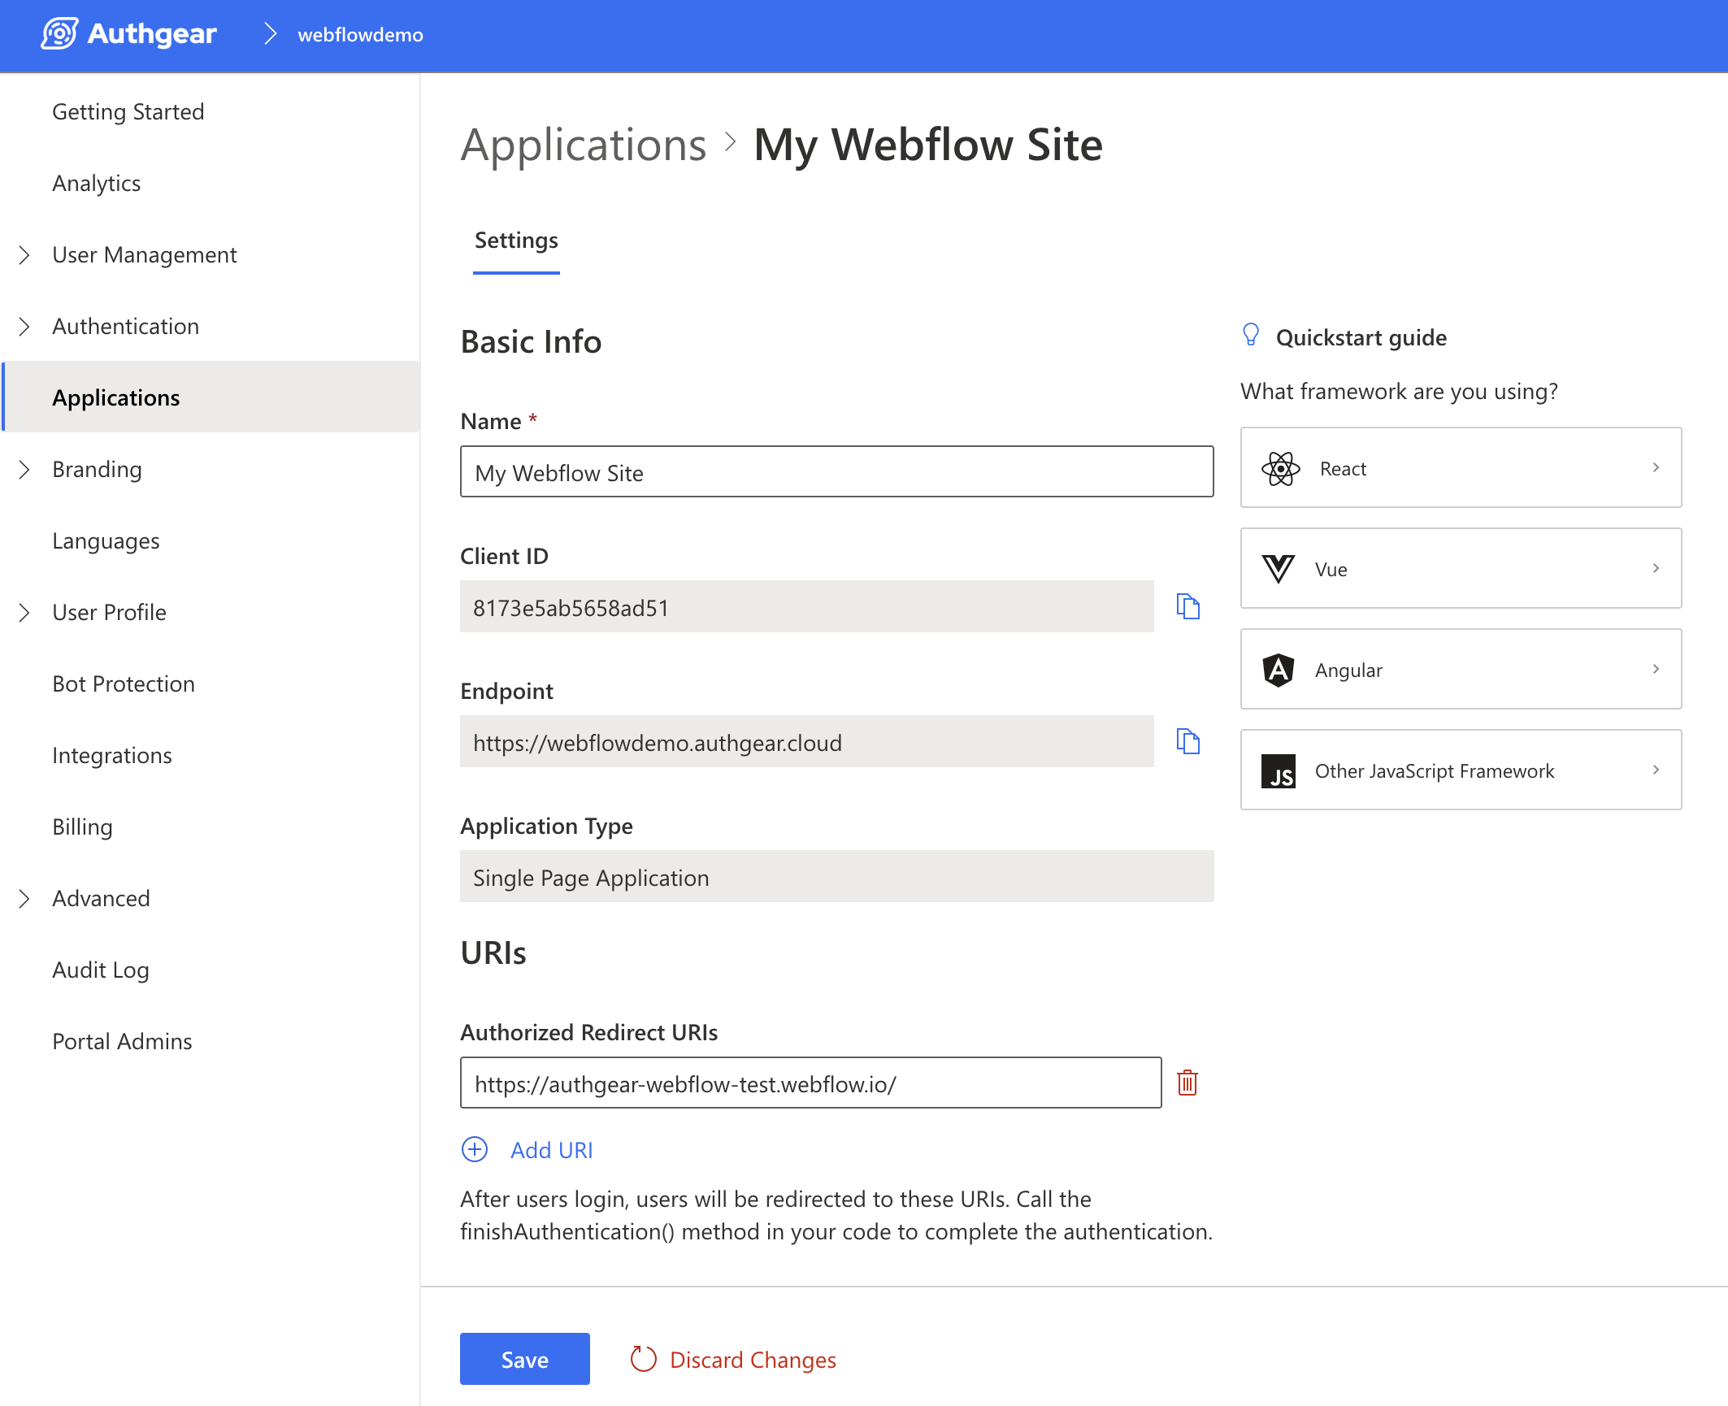Expand the Branding sidebar section
Image resolution: width=1728 pixels, height=1406 pixels.
[24, 470]
